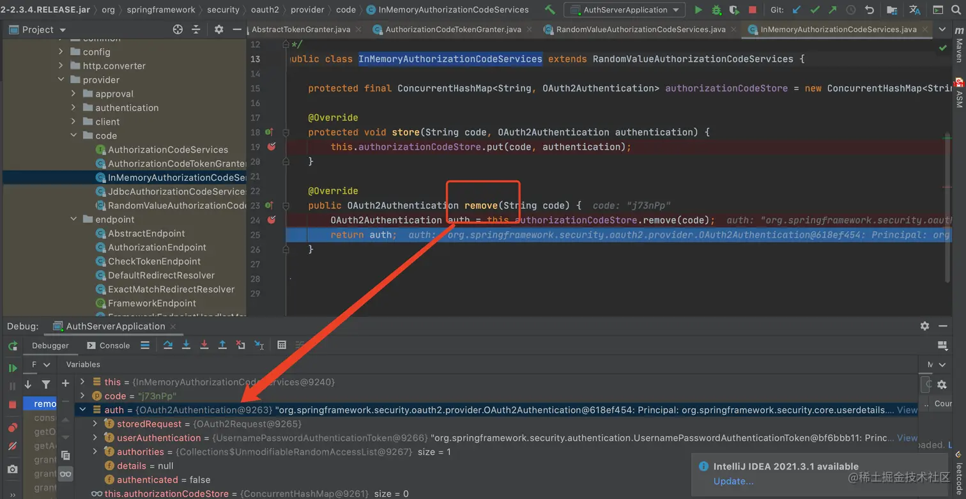Open Debug panel settings gear
Screen dimensions: 966x499
pyautogui.click(x=924, y=326)
